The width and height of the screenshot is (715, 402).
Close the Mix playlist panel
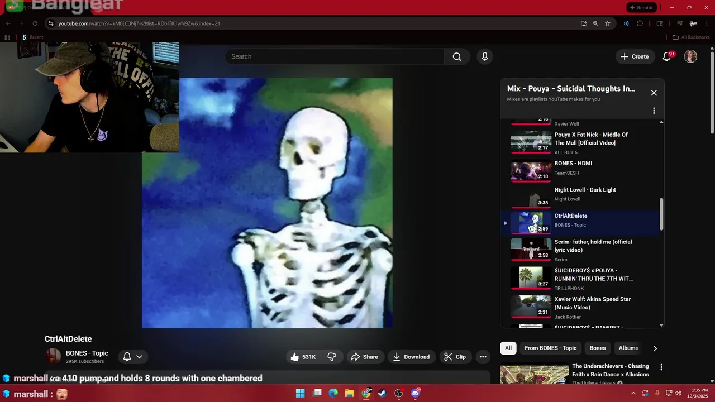[654, 93]
